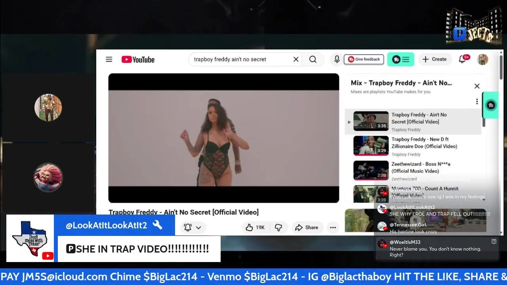Viewport: 507px width, 285px height.
Task: Open the teal TubeBuddy menu button
Action: [x=400, y=59]
